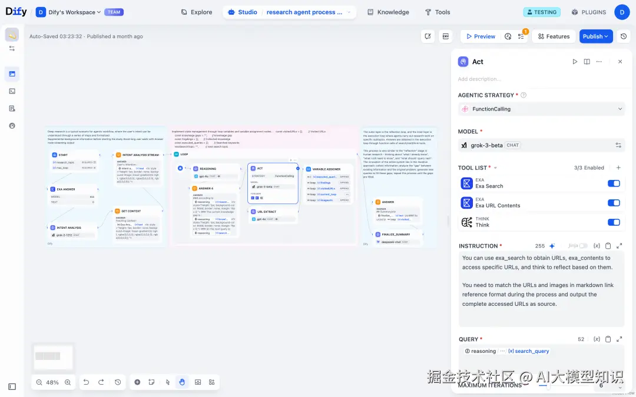636x397 pixels.
Task: Open the user avatar D menu
Action: click(x=622, y=12)
